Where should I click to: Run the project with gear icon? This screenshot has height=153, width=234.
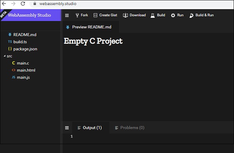(177, 15)
